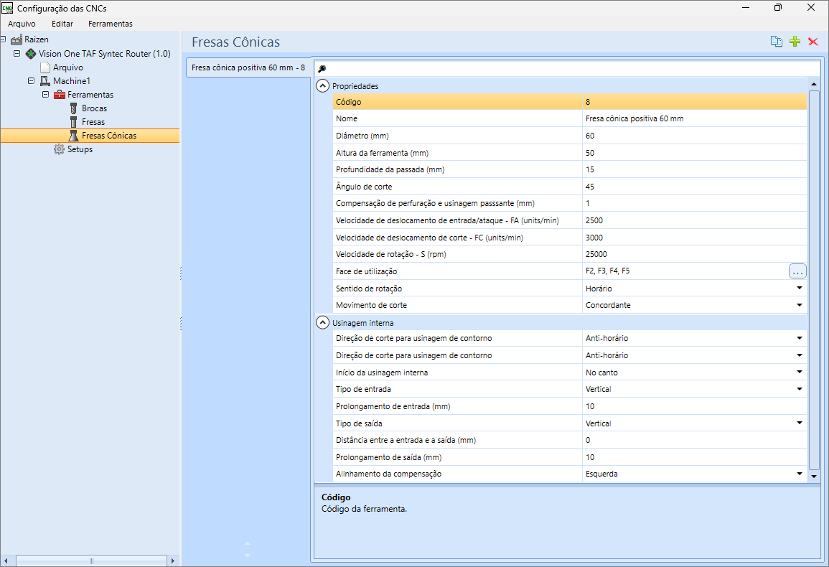
Task: Click the Brocas drill bit icon
Action: point(73,108)
